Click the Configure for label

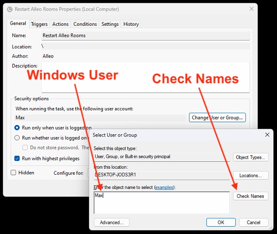point(68,173)
